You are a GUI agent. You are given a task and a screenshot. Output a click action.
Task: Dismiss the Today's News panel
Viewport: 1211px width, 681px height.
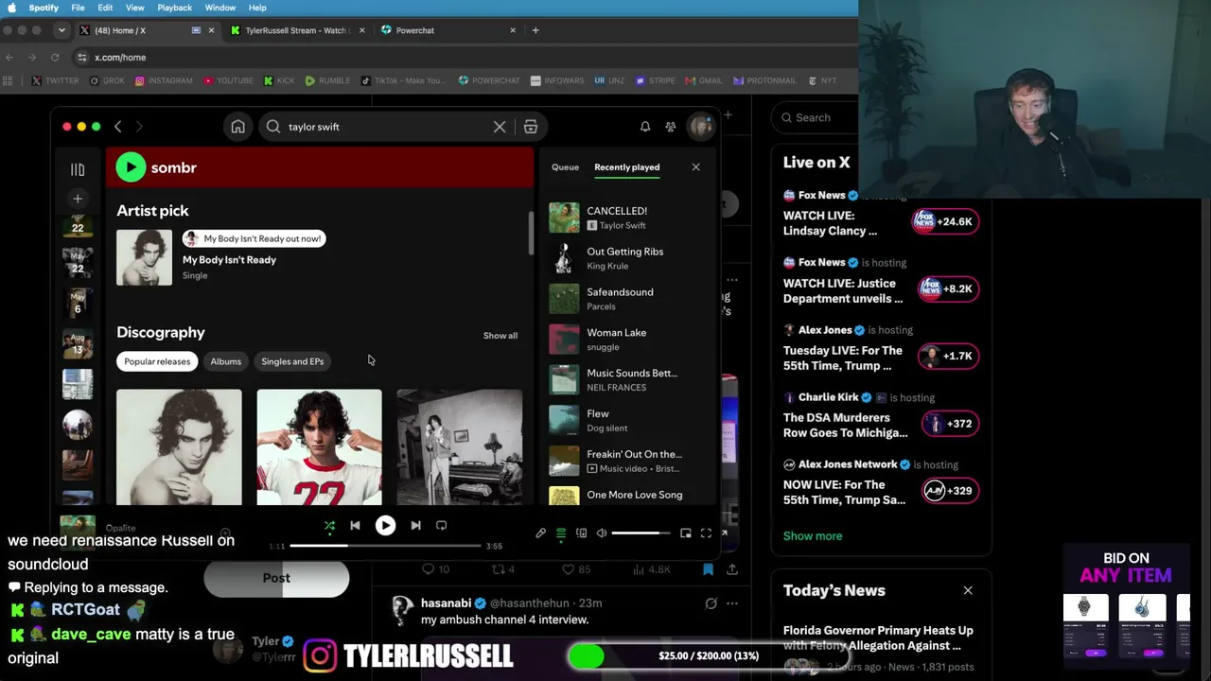click(968, 590)
